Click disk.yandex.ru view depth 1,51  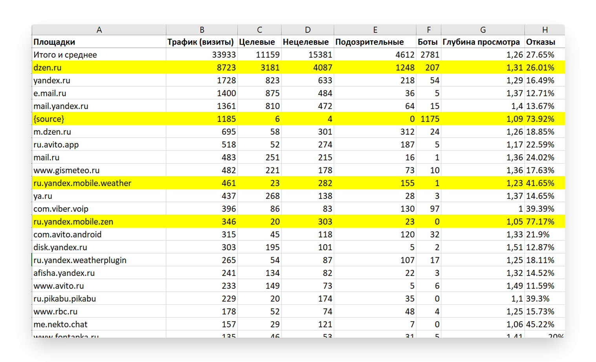tap(483, 247)
